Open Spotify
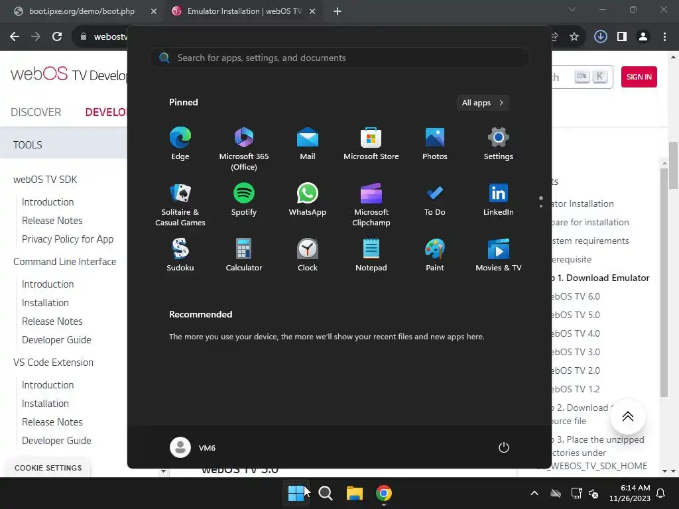Image resolution: width=679 pixels, height=509 pixels. pos(244,200)
